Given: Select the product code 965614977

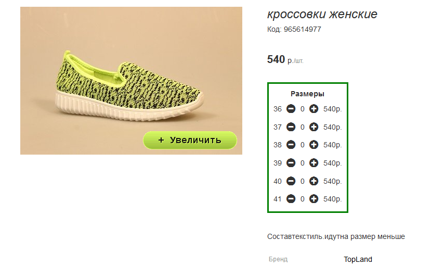Looking at the screenshot, I should 303,29.
